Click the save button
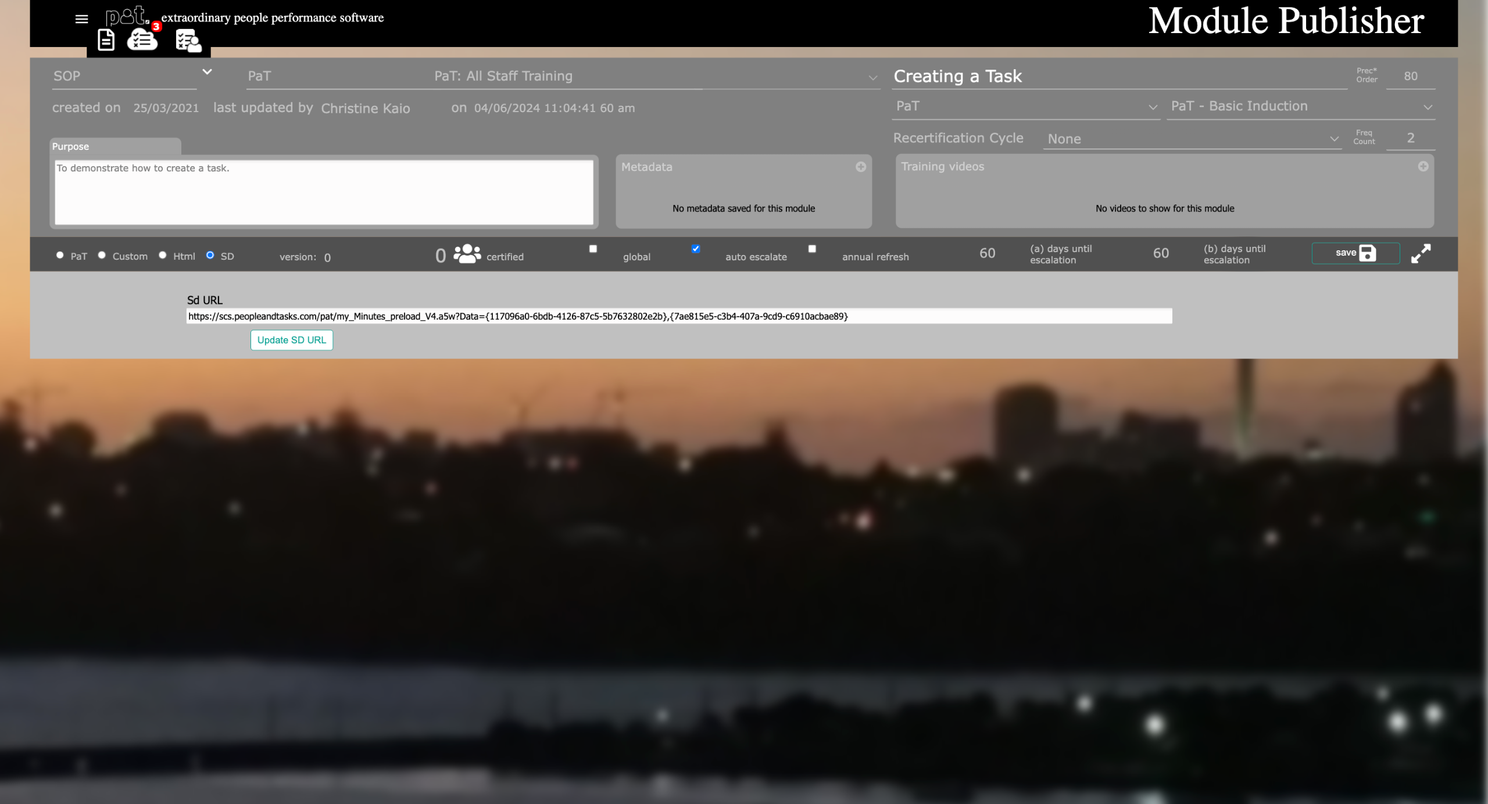 (x=1355, y=253)
